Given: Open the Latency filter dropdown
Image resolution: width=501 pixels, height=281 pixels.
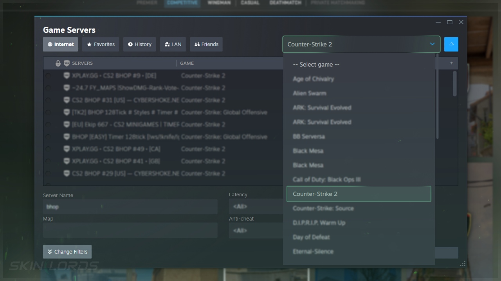Looking at the screenshot, I should (256, 206).
